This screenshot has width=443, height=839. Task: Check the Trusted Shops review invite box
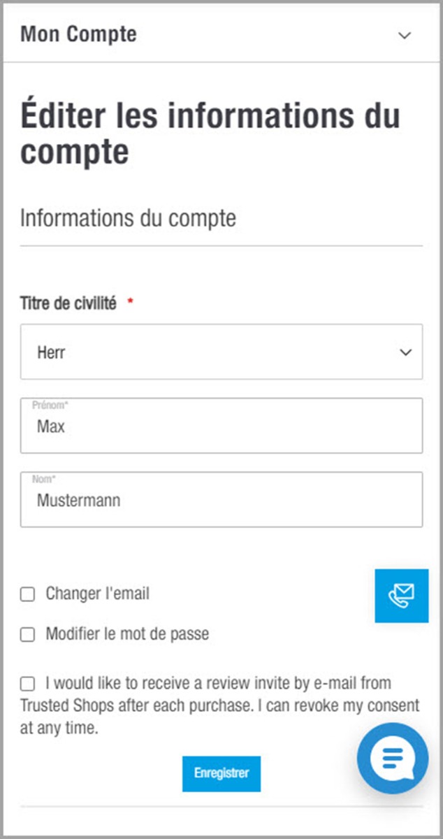(x=27, y=683)
